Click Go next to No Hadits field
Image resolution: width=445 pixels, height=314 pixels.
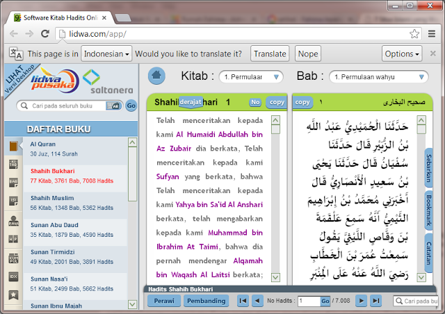325,301
